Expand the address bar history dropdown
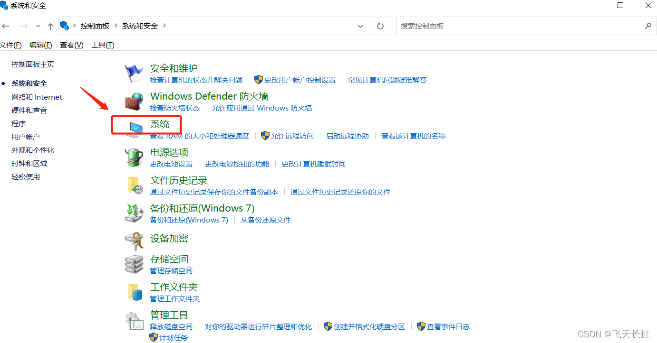 pos(360,27)
